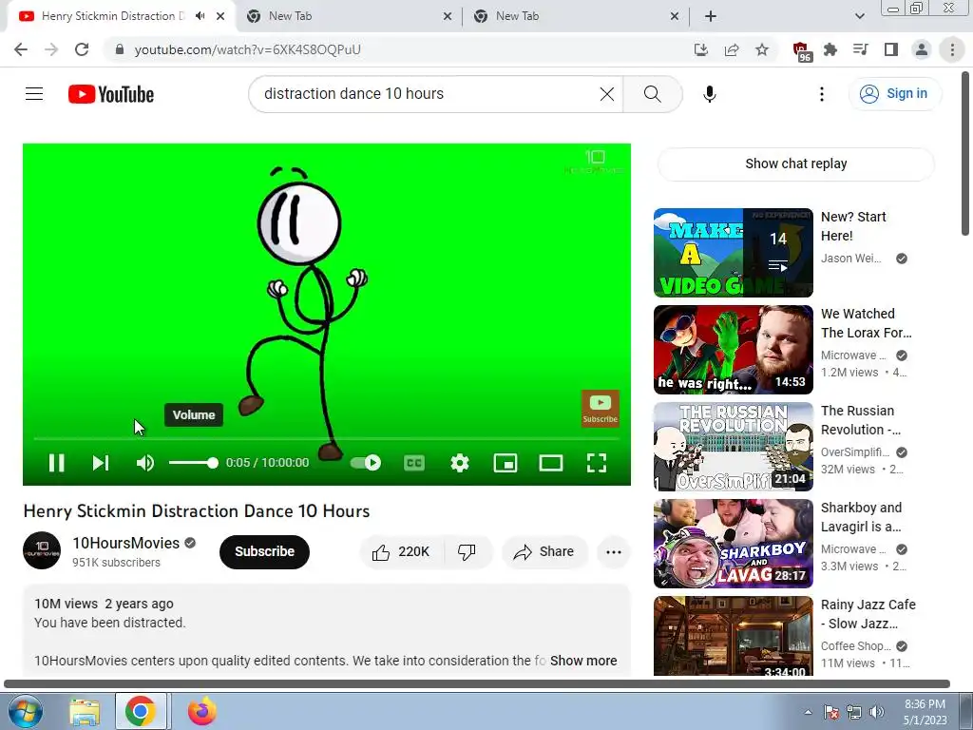Screen dimensions: 973x730
Task: Go back in browser history
Action: (x=21, y=49)
